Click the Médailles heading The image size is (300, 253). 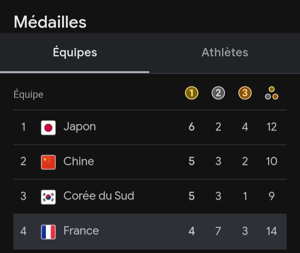[x=50, y=22]
